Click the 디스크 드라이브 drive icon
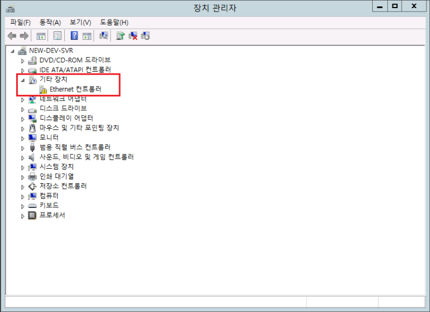Screen dimensions: 430x312 tap(32, 109)
